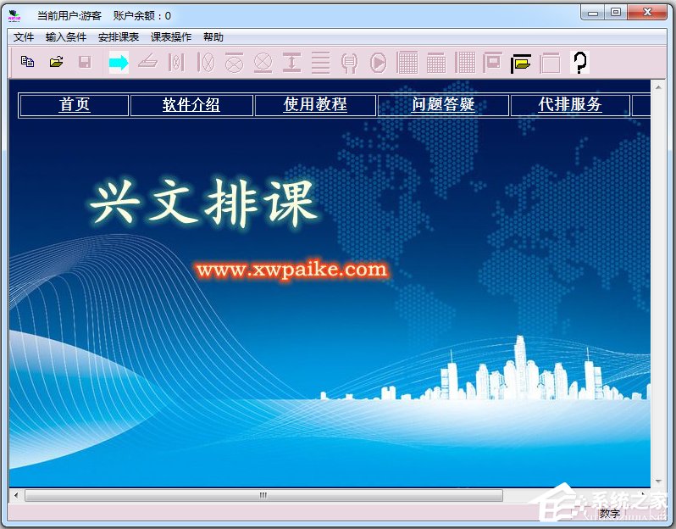Click the cyan right arrow icon

click(x=119, y=62)
